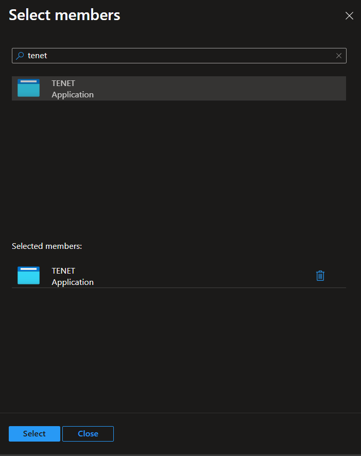The width and height of the screenshot is (361, 456).
Task: Open the search suggestions under the search box
Action: click(179, 55)
